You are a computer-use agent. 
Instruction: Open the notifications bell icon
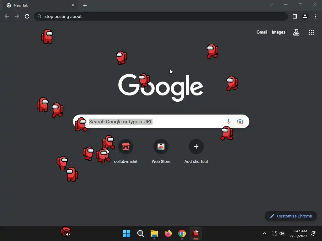click(x=314, y=233)
